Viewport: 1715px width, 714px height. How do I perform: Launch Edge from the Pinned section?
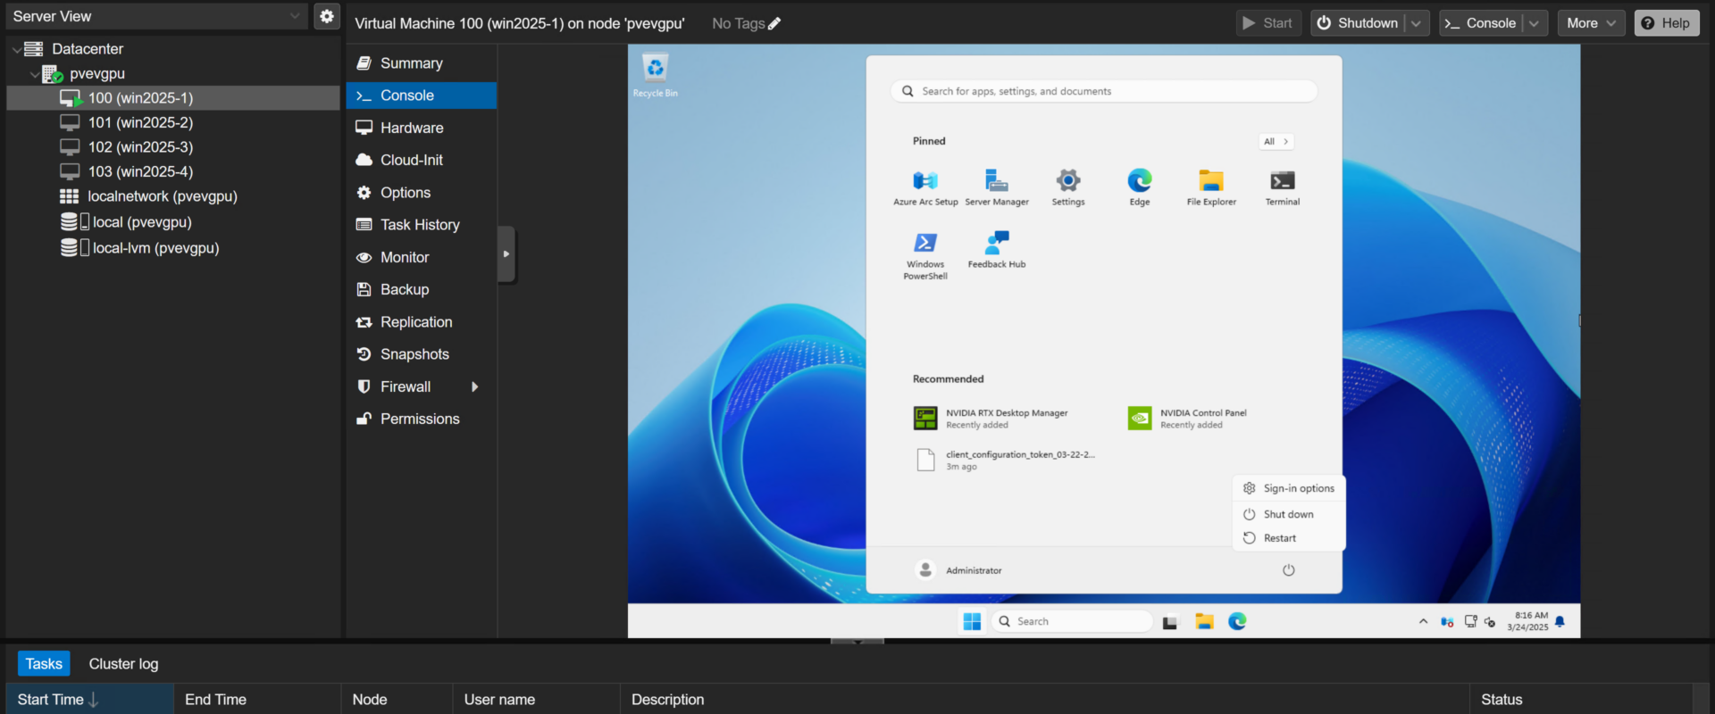tap(1140, 187)
